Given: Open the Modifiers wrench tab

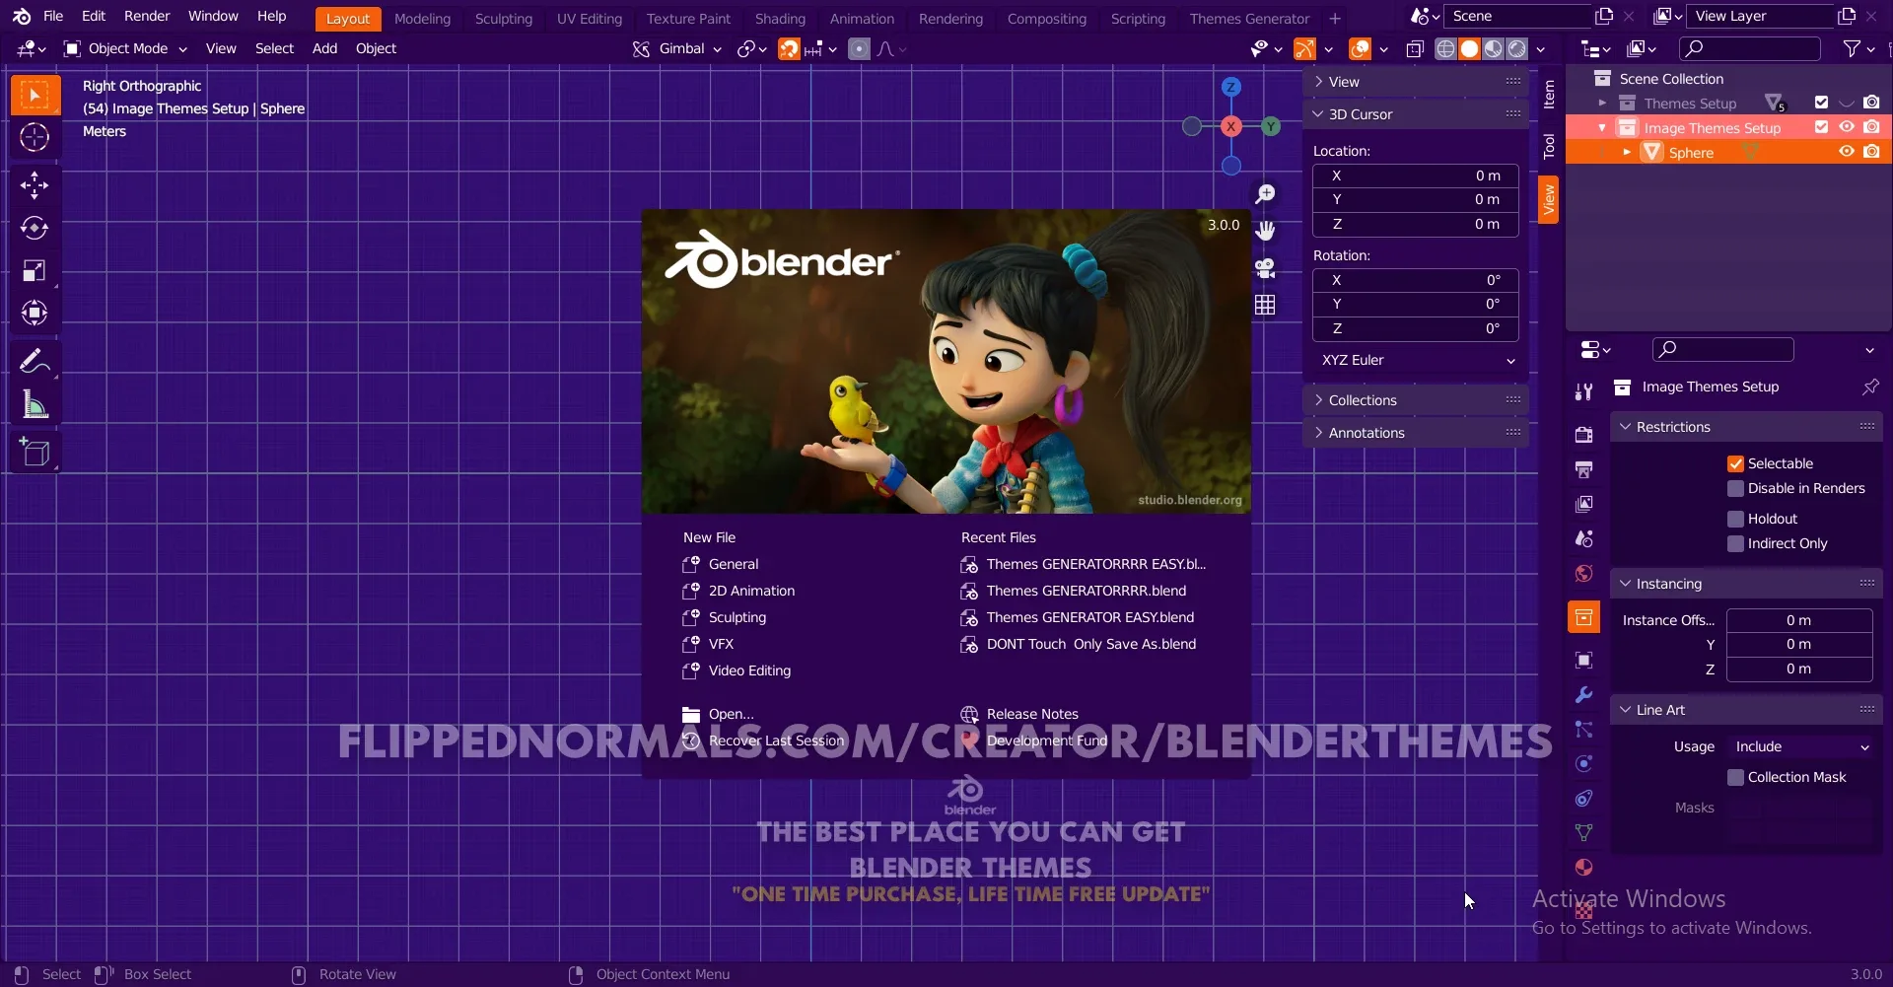Looking at the screenshot, I should [1583, 694].
